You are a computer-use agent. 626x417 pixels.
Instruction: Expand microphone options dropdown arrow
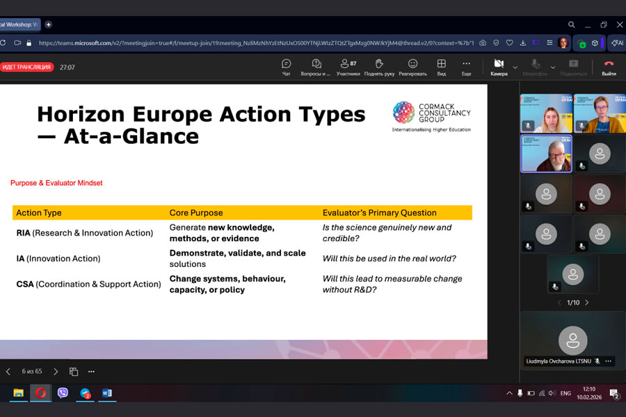[x=554, y=67]
